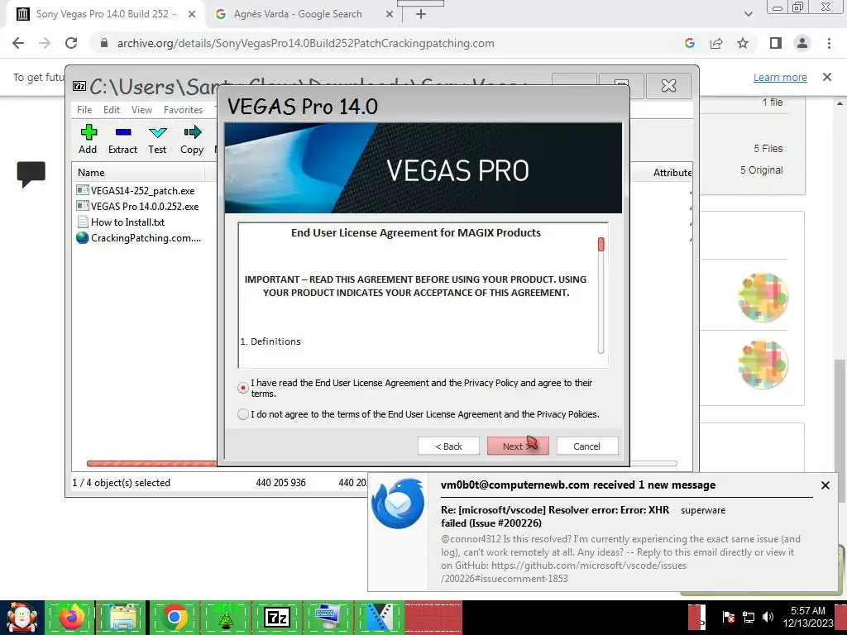Agree to the End User License Agreement
Viewport: 847px width, 635px height.
[x=243, y=388]
